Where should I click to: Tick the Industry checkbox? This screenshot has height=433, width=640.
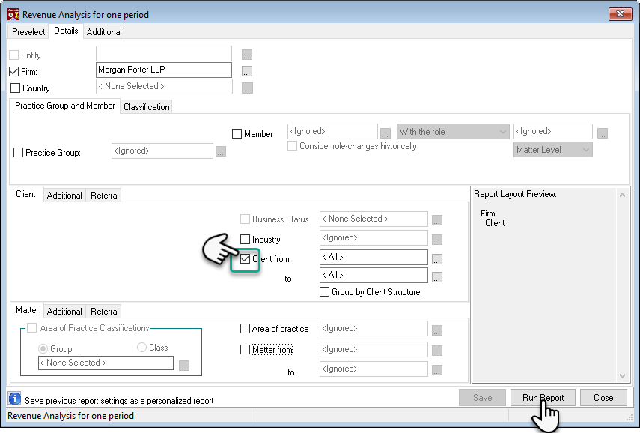click(x=245, y=239)
